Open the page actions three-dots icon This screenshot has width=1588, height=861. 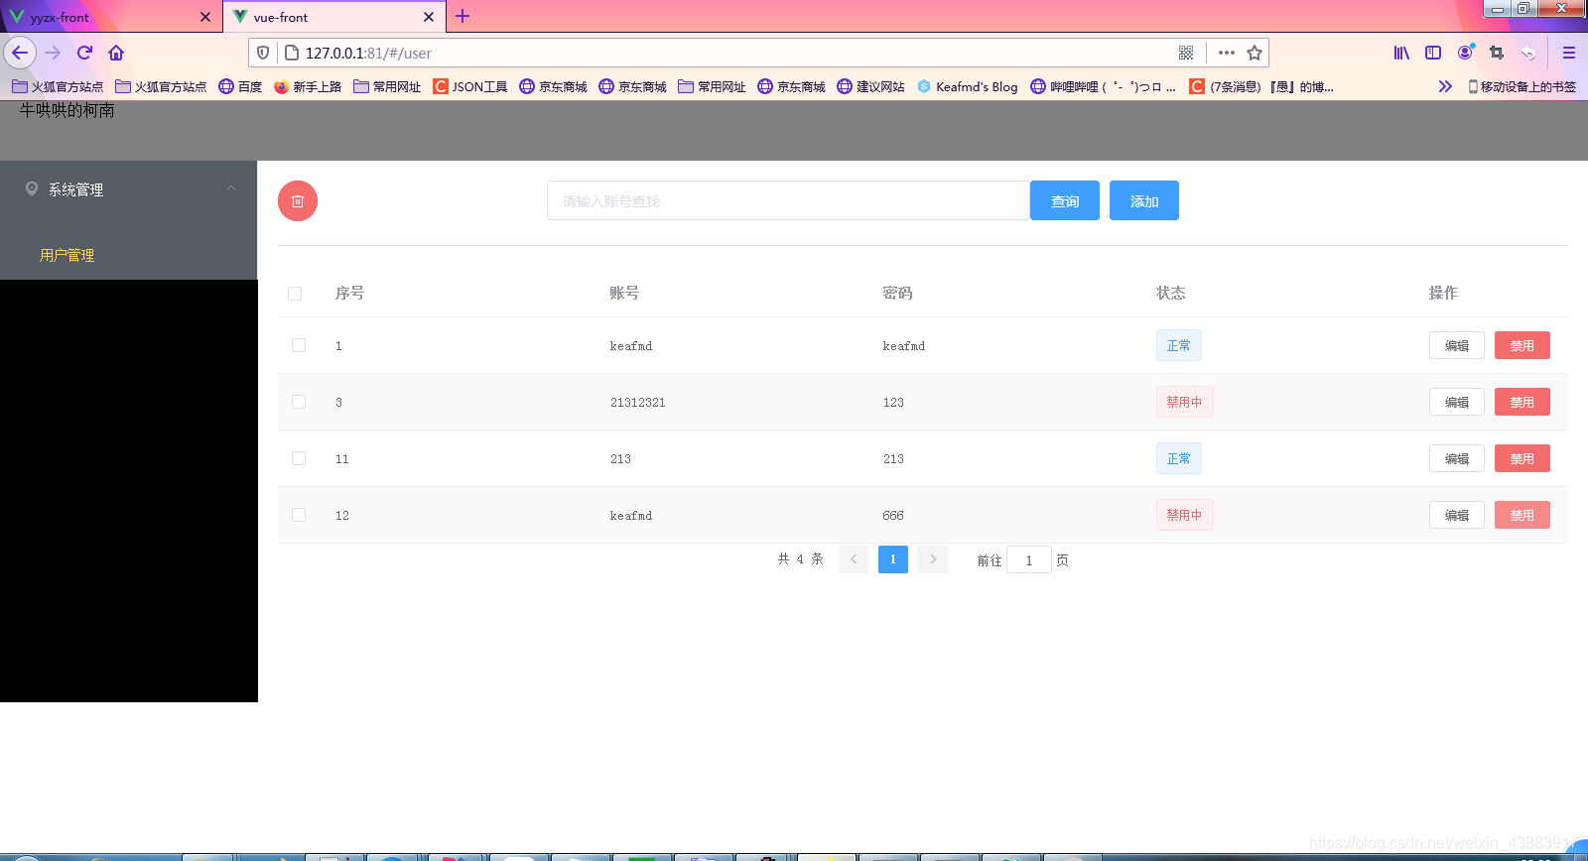[1227, 53]
